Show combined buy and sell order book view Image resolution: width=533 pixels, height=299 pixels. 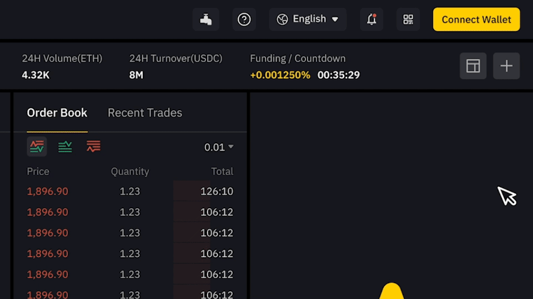(37, 147)
